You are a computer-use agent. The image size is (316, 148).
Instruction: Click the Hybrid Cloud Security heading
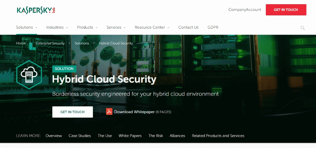[x=104, y=79]
